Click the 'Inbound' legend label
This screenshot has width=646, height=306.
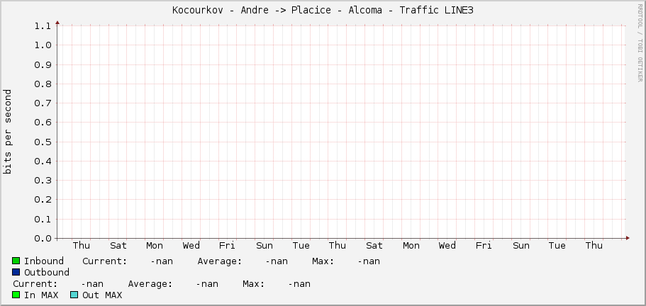(44, 261)
